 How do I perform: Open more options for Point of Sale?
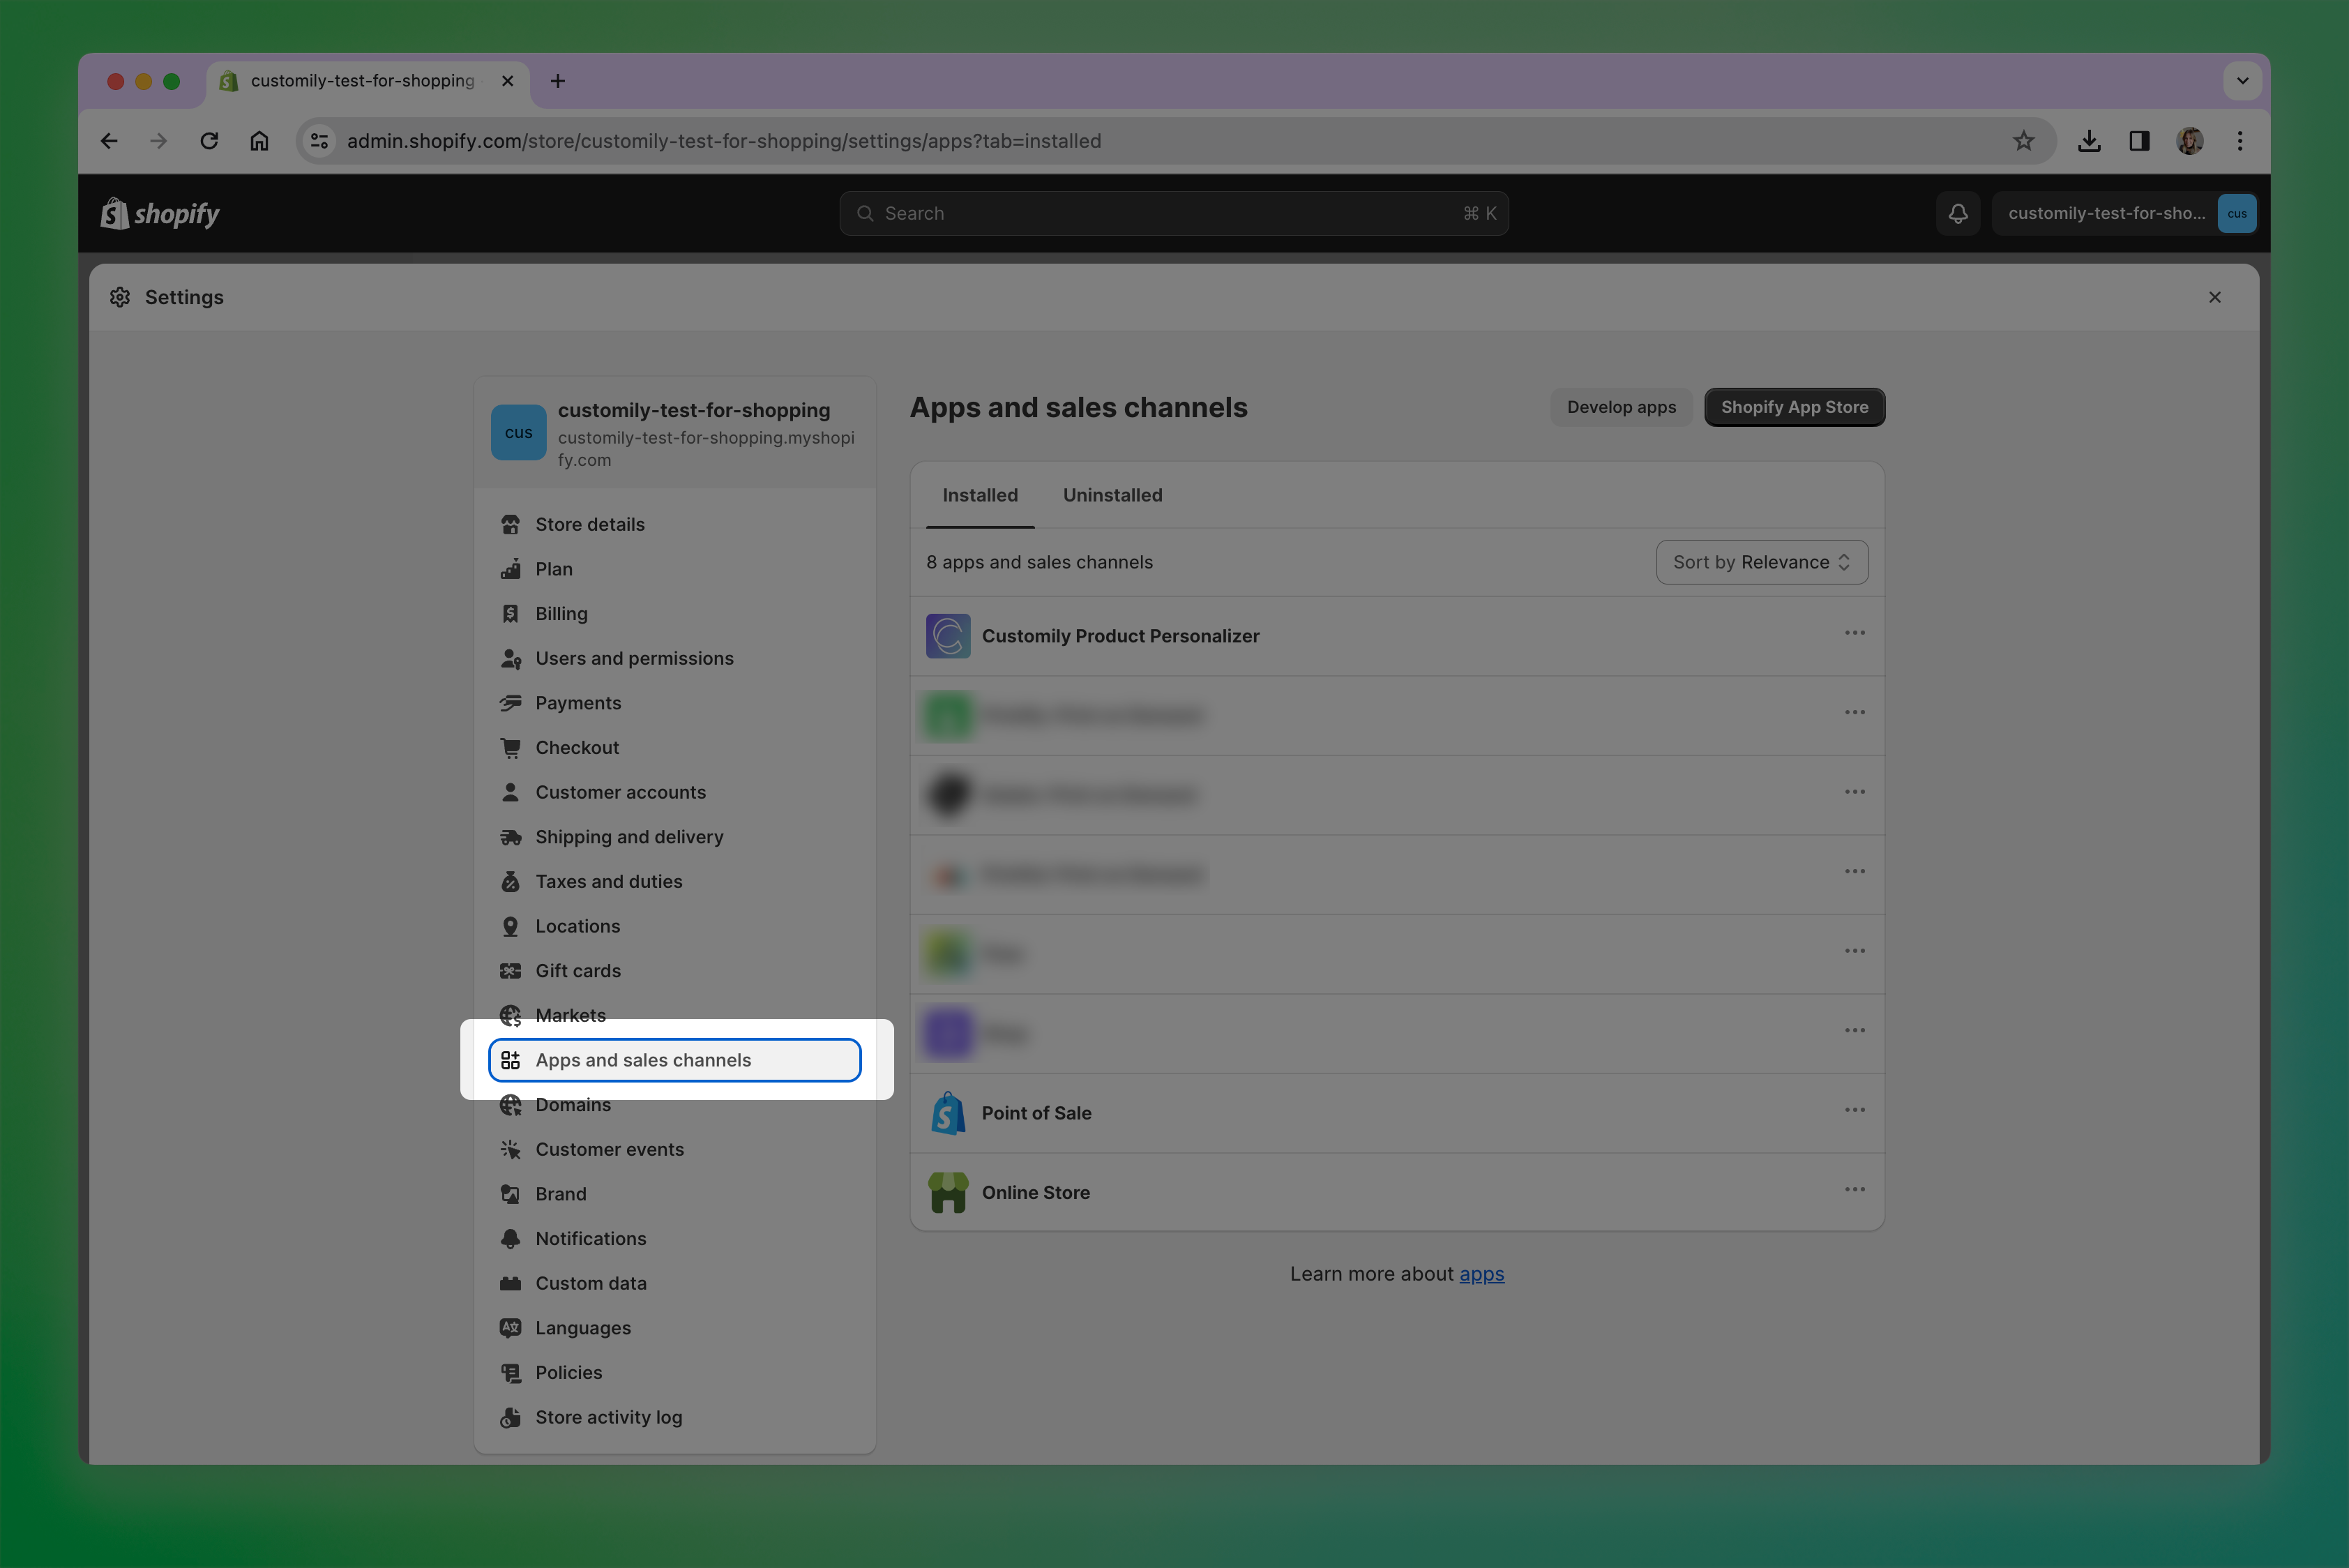coord(1854,1110)
